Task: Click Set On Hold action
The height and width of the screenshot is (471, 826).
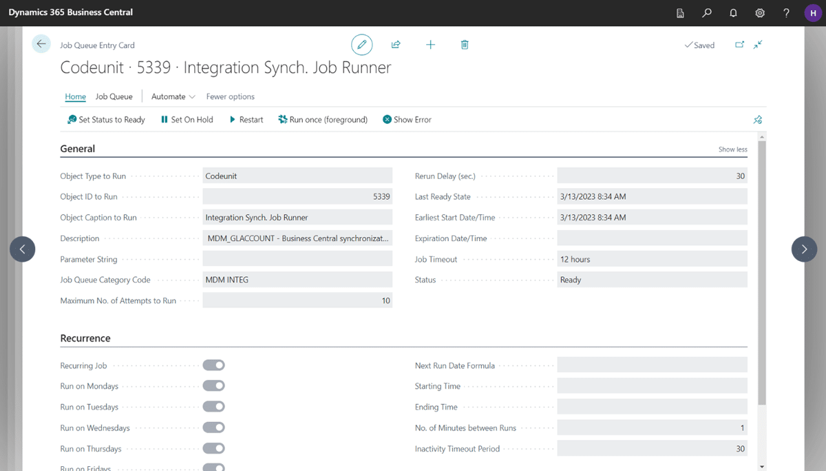Action: tap(187, 120)
